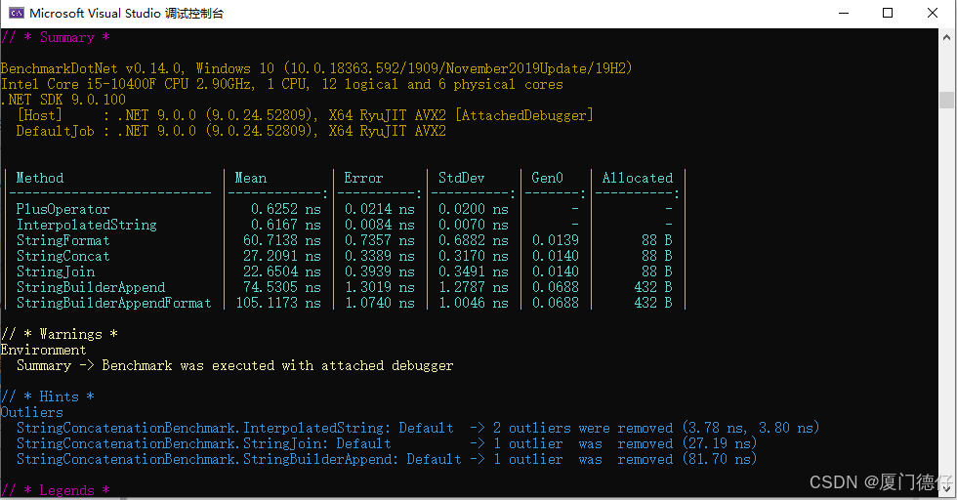This screenshot has width=957, height=500.
Task: Click the '// * Hints *' heading
Action: (48, 396)
